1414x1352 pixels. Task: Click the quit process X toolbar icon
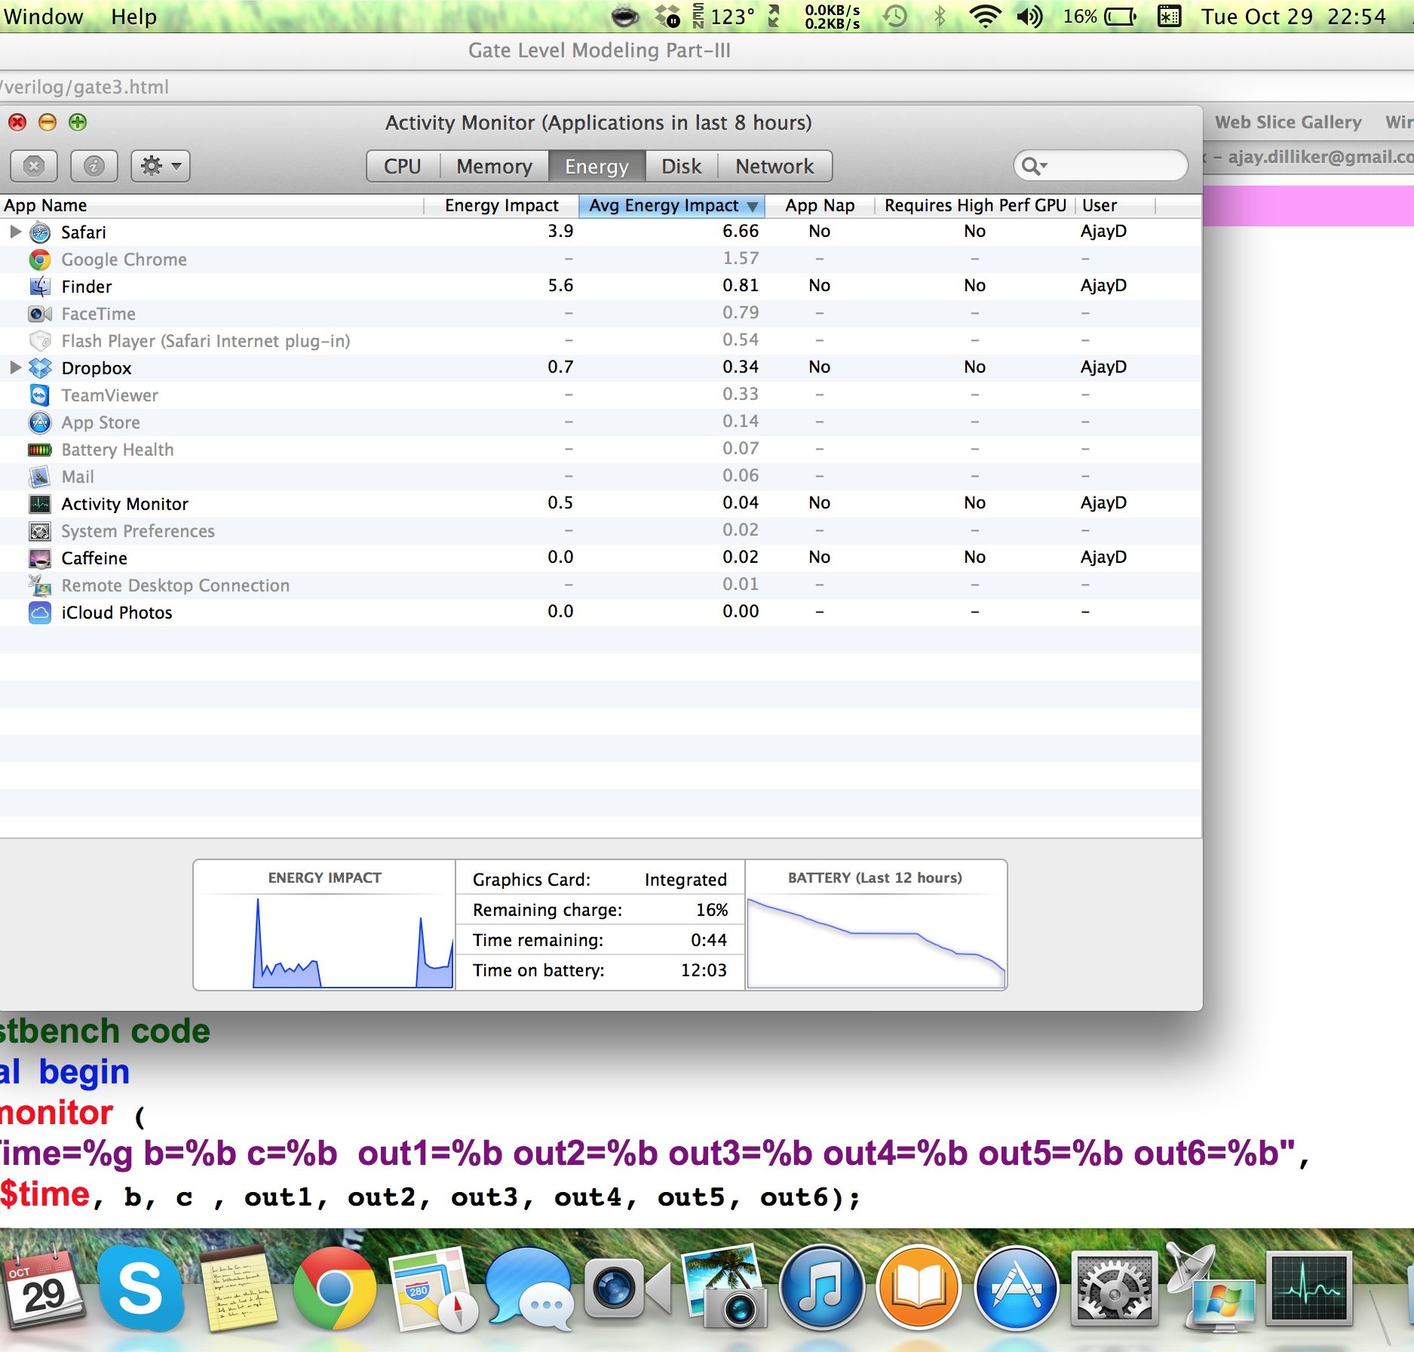click(33, 165)
